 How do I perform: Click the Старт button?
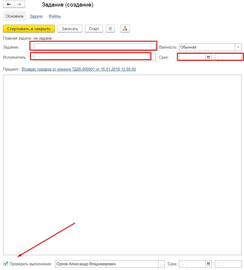(x=94, y=29)
